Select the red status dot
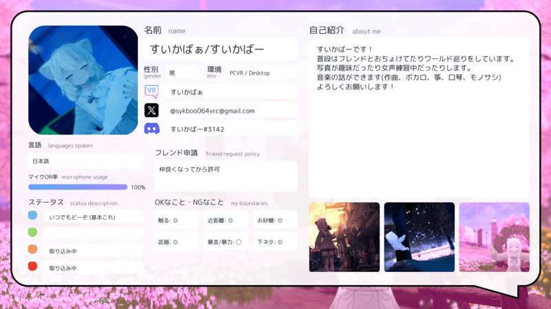 32,266
